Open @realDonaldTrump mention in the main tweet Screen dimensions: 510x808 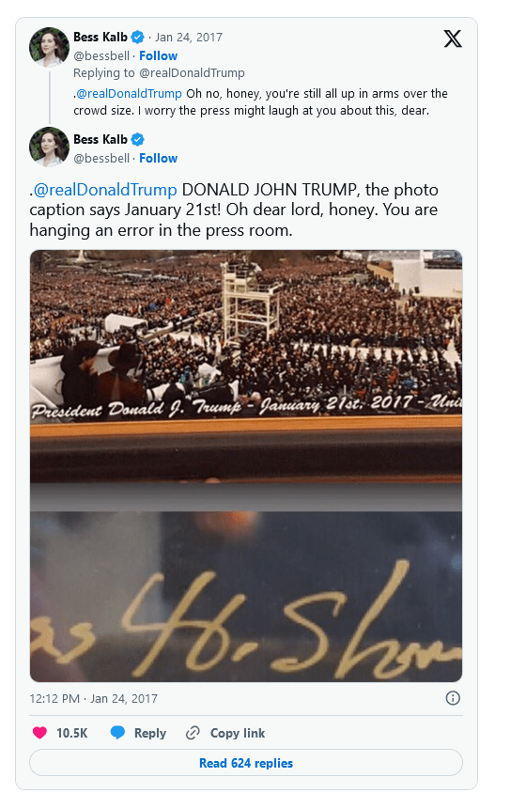(105, 190)
